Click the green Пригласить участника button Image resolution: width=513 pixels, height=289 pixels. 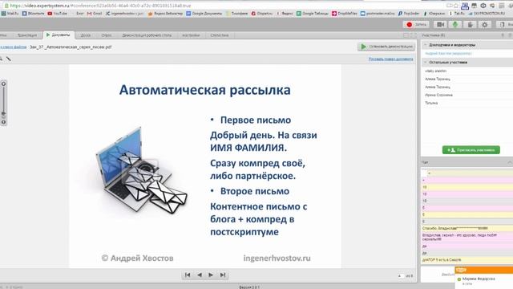(x=471, y=150)
